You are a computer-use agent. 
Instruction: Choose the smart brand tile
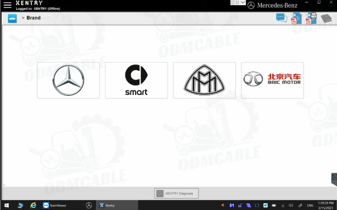(136, 80)
